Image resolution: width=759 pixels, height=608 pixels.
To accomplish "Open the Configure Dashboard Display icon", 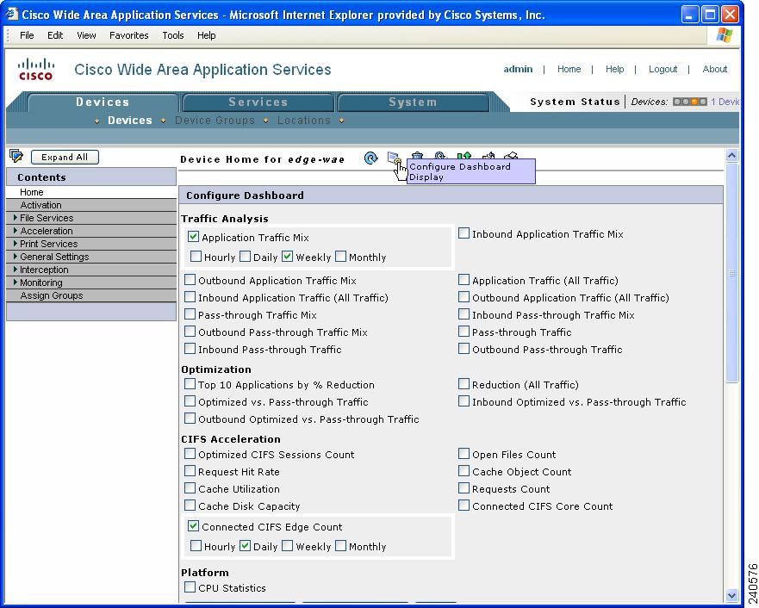I will (x=394, y=158).
